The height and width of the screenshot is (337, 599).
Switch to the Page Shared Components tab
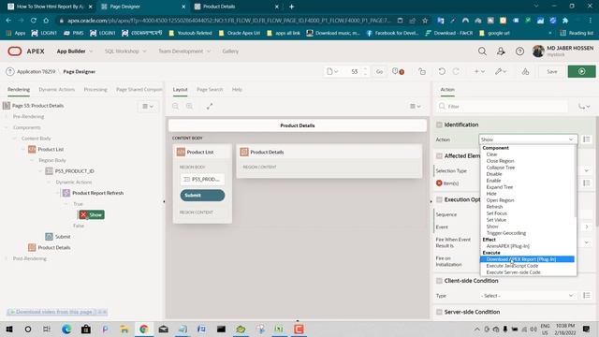coord(139,90)
